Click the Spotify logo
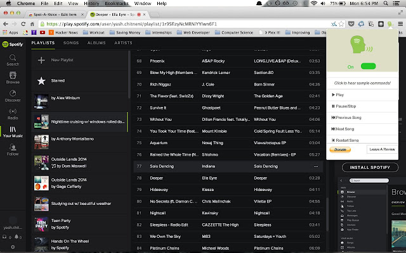The height and width of the screenshot is (253, 406). [13, 44]
